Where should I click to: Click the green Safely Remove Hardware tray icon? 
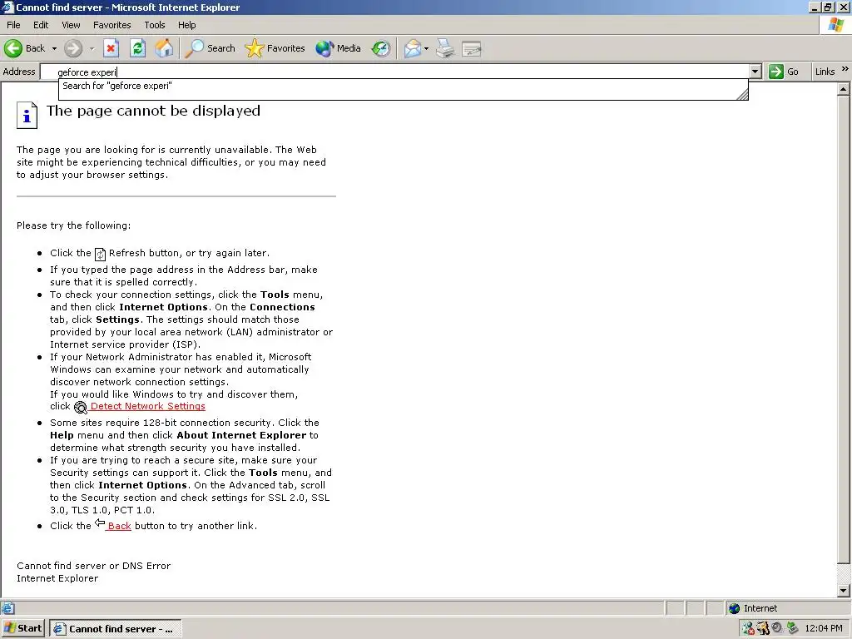[x=792, y=628]
